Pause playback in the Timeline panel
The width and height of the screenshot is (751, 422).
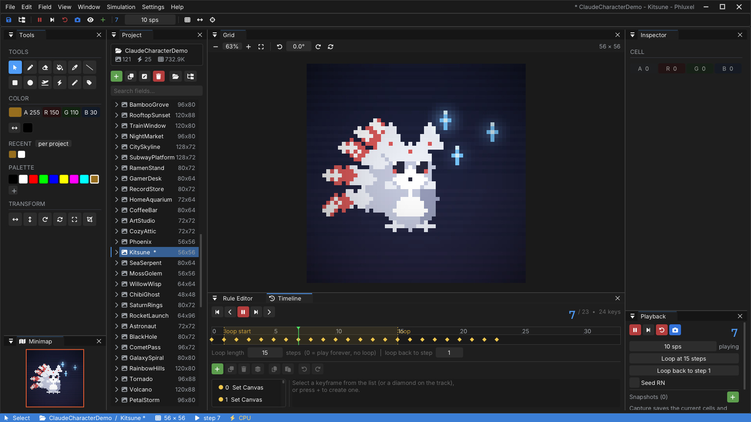click(243, 312)
